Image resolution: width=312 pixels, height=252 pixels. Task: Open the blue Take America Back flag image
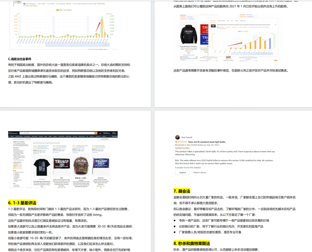(101, 164)
